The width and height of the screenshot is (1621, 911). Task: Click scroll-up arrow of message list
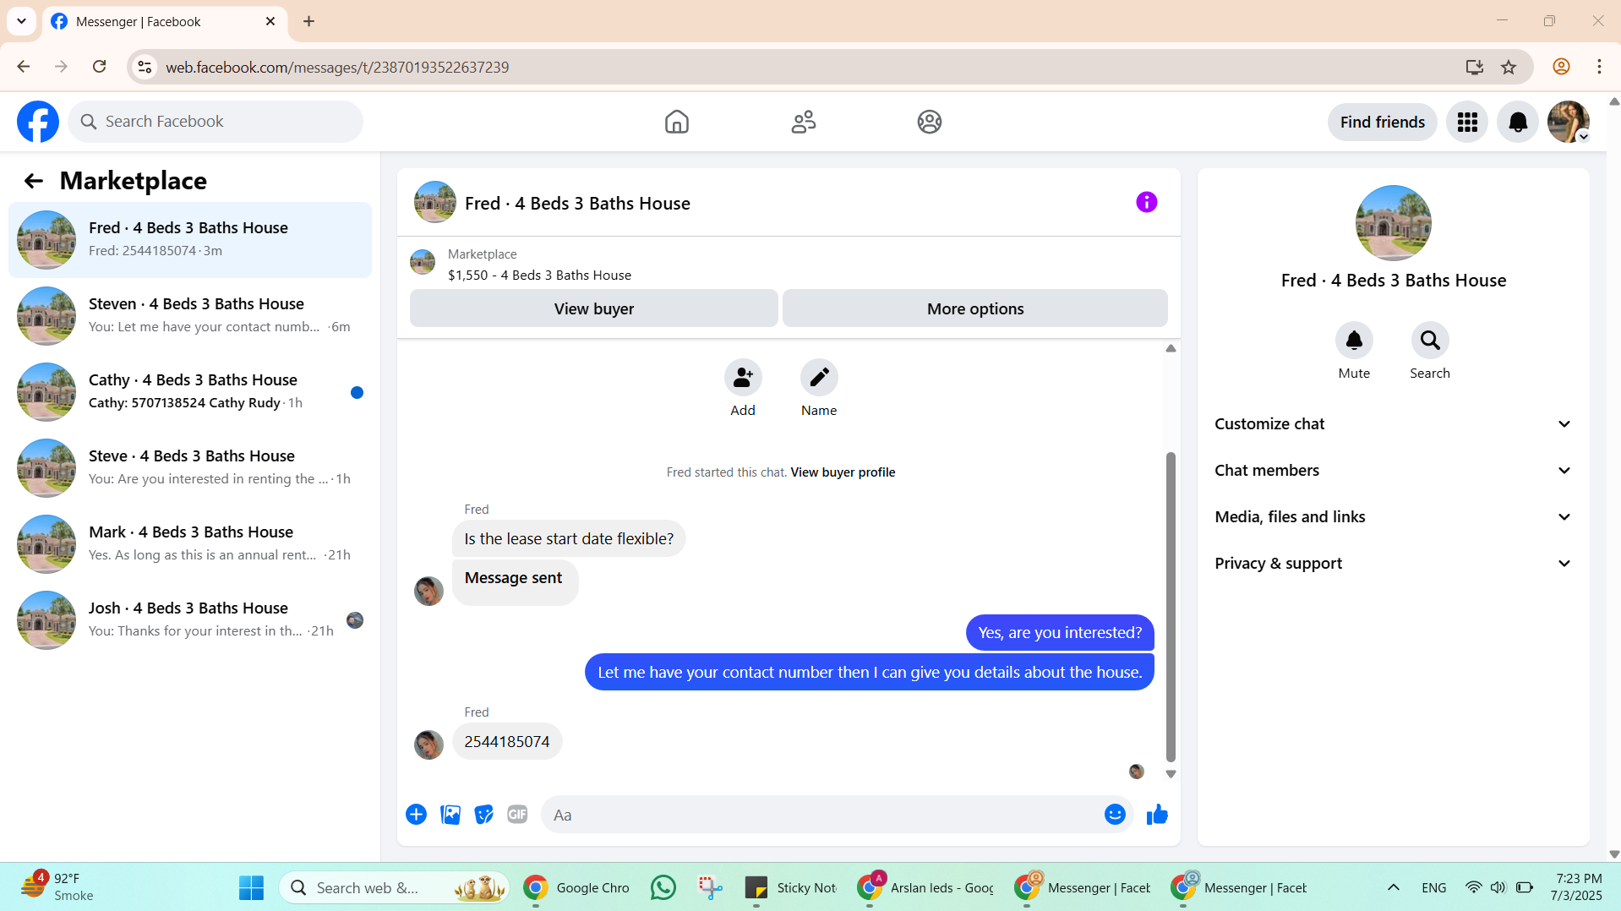coord(1171,348)
